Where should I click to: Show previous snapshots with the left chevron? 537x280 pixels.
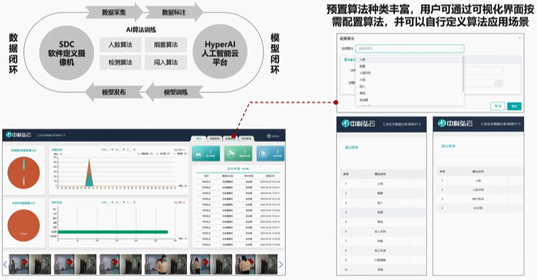point(5,264)
